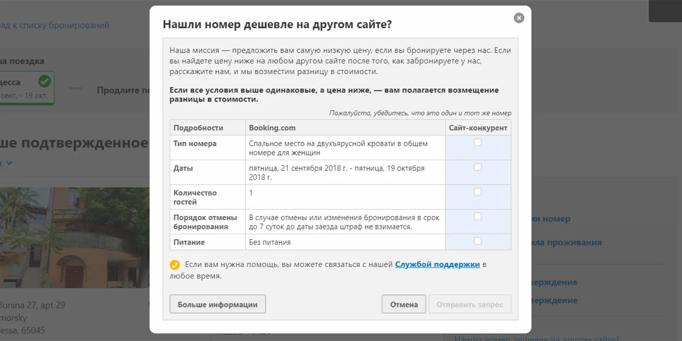Image resolution: width=682 pixels, height=341 pixels.
Task: Click the 'проживания' link in background sidebar
Action: 567,242
